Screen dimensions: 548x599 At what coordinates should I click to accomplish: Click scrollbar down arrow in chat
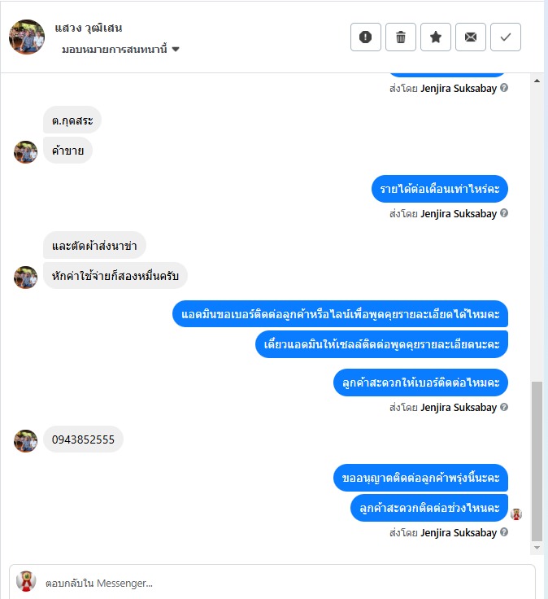click(x=537, y=548)
